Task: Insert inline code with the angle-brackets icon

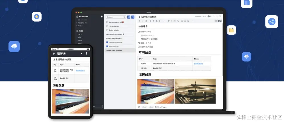Action: 172,21
